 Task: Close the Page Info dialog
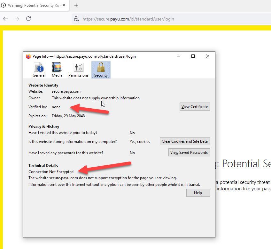coord(208,56)
